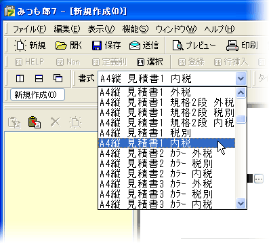Pick A4縦 見積書3 カラー 内税 entry
This screenshot has height=252, width=271.
(167, 204)
